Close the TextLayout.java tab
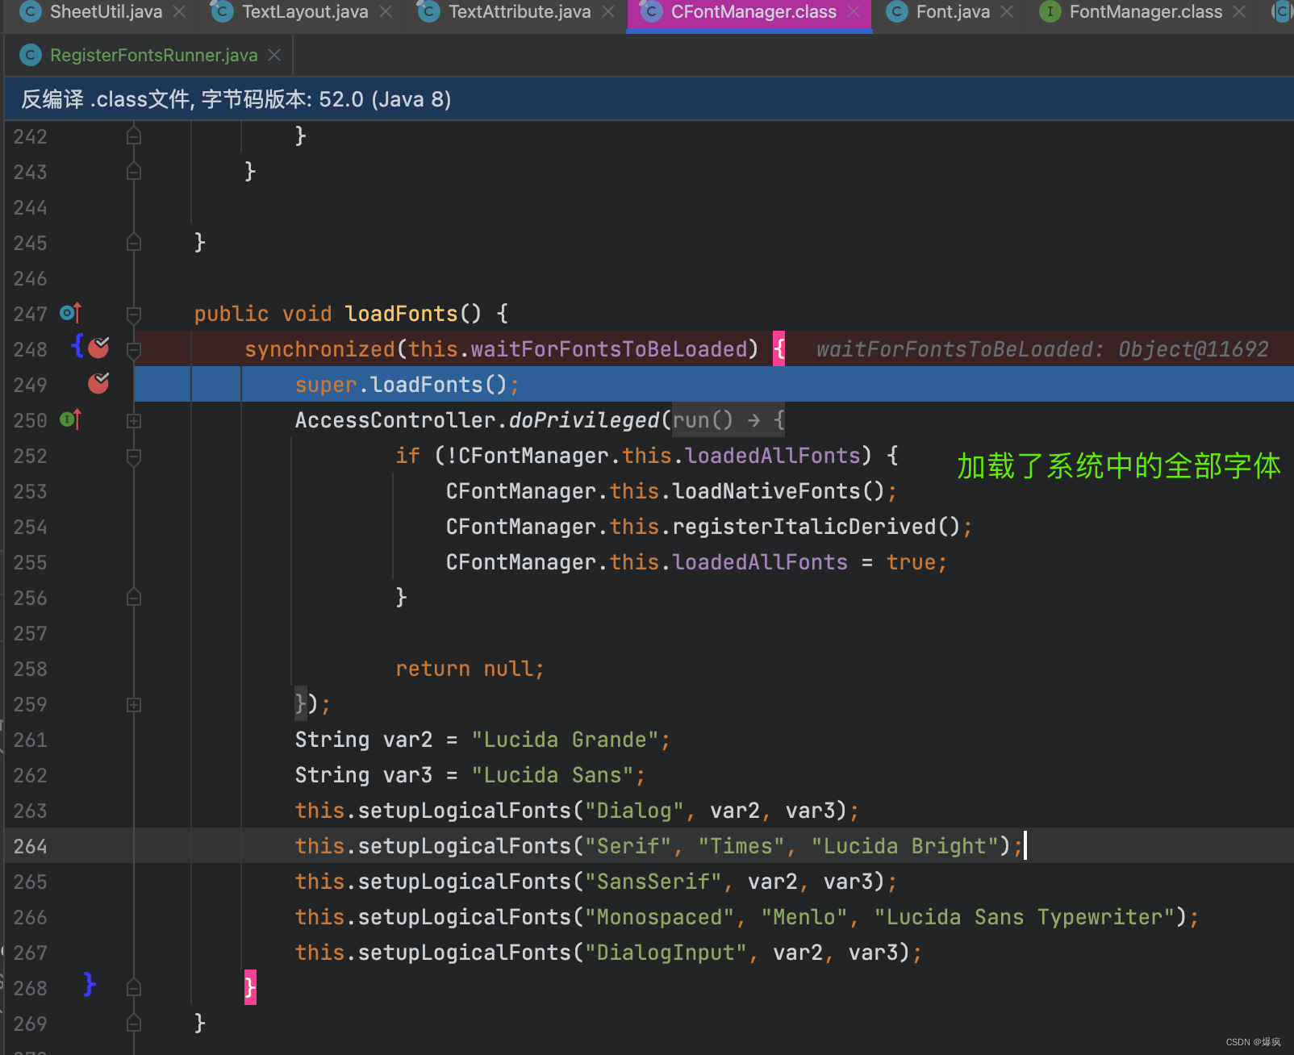Viewport: 1294px width, 1055px height. point(386,12)
